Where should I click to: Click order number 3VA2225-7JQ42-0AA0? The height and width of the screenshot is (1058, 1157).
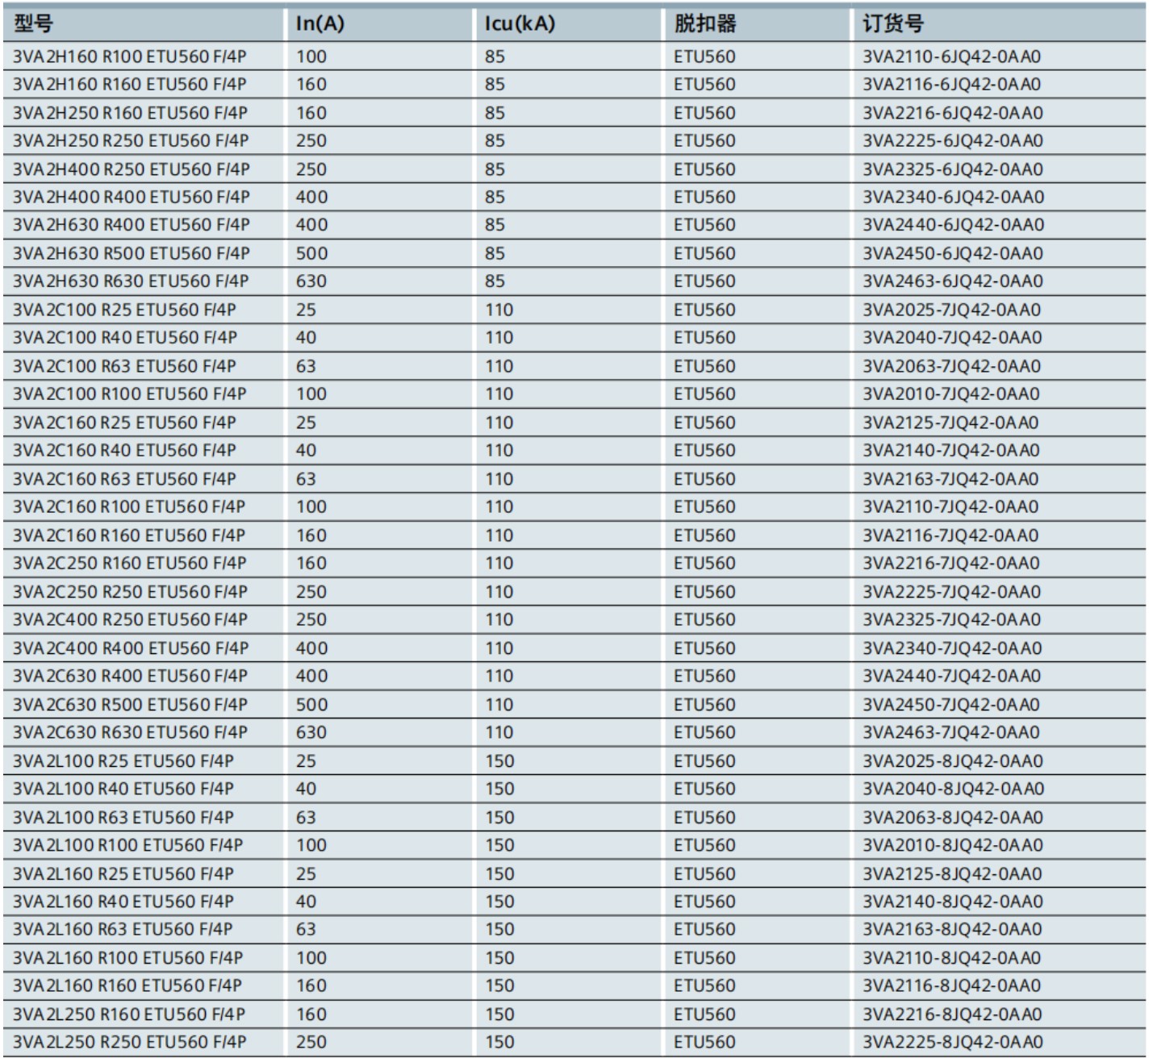pos(952,592)
